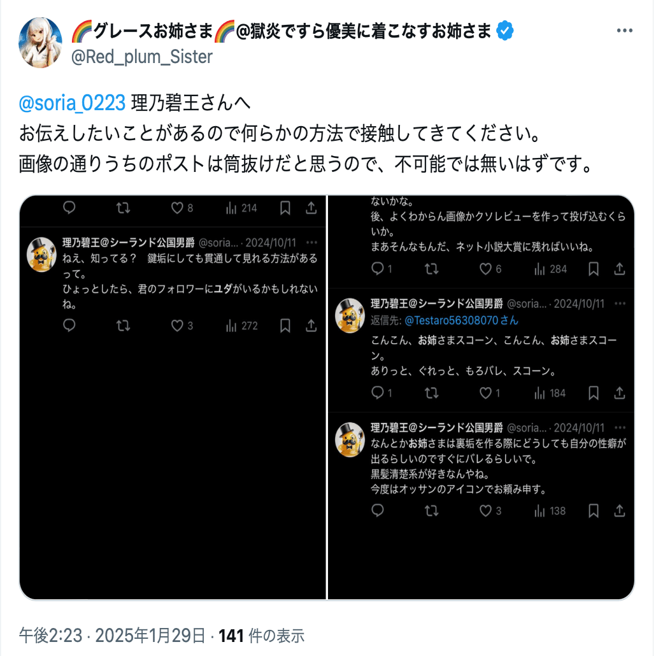The height and width of the screenshot is (656, 656).
Task: Open the @soria_0223 mention link
Action: coord(72,103)
